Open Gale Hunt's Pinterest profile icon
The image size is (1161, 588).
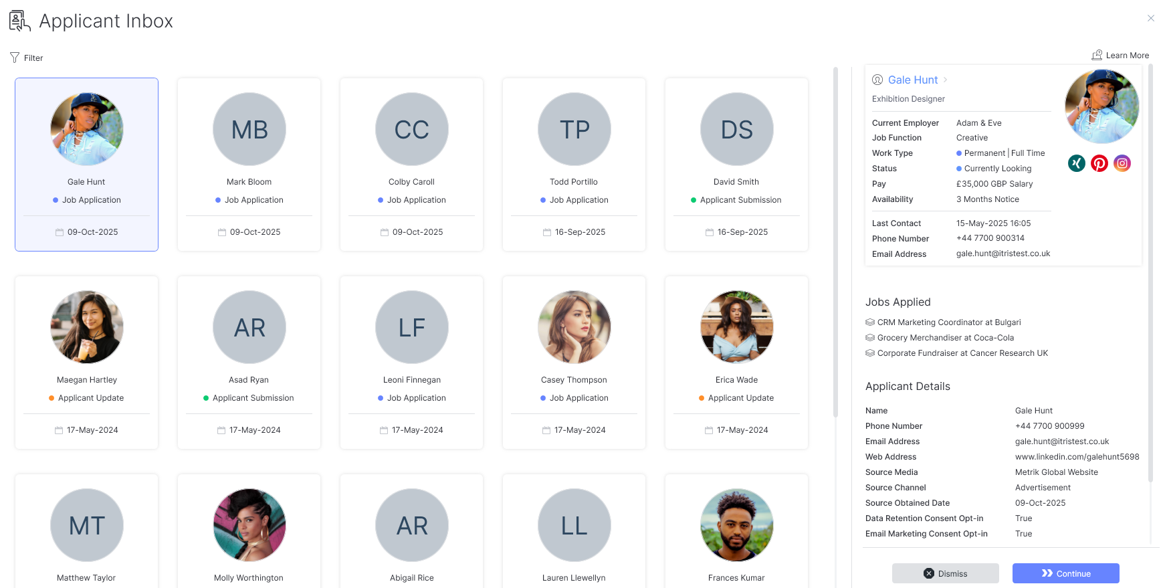tap(1099, 163)
